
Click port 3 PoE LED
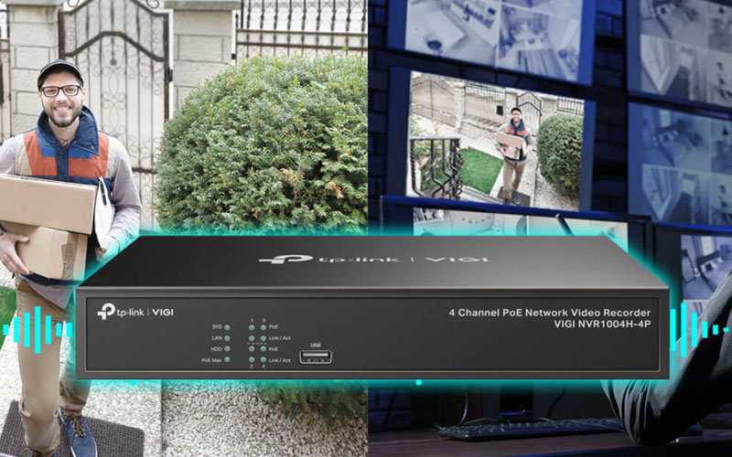[x=264, y=328]
